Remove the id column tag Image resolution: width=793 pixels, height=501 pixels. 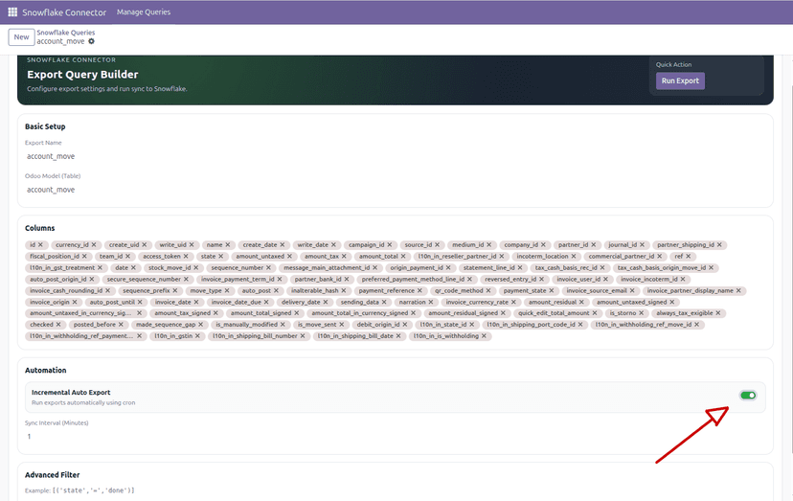coord(41,245)
